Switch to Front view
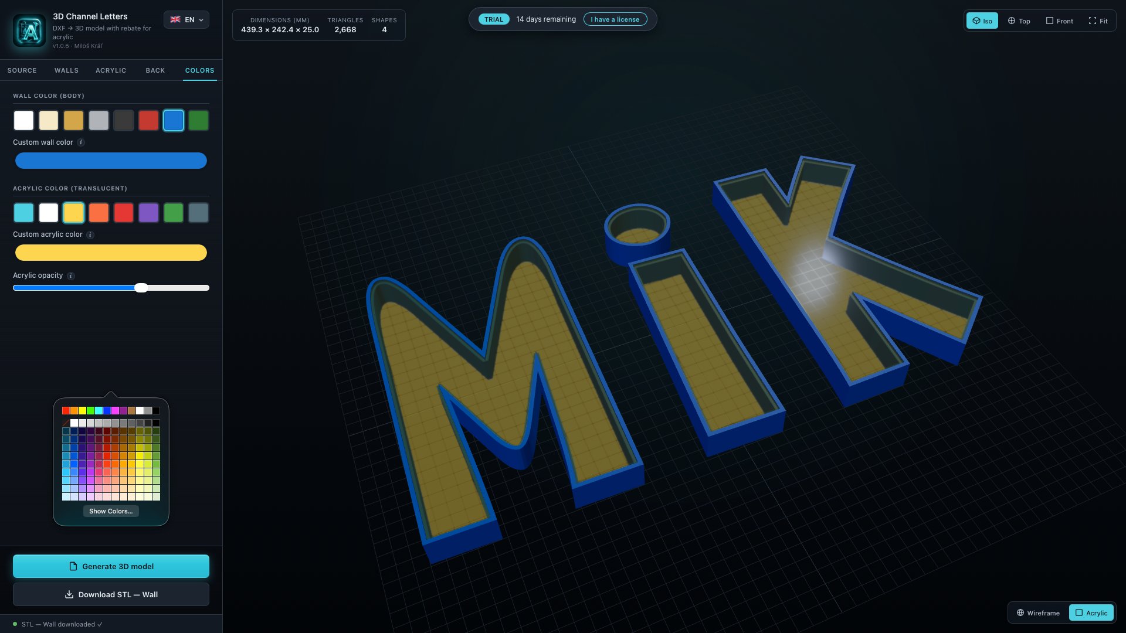This screenshot has height=633, width=1126. point(1059,21)
